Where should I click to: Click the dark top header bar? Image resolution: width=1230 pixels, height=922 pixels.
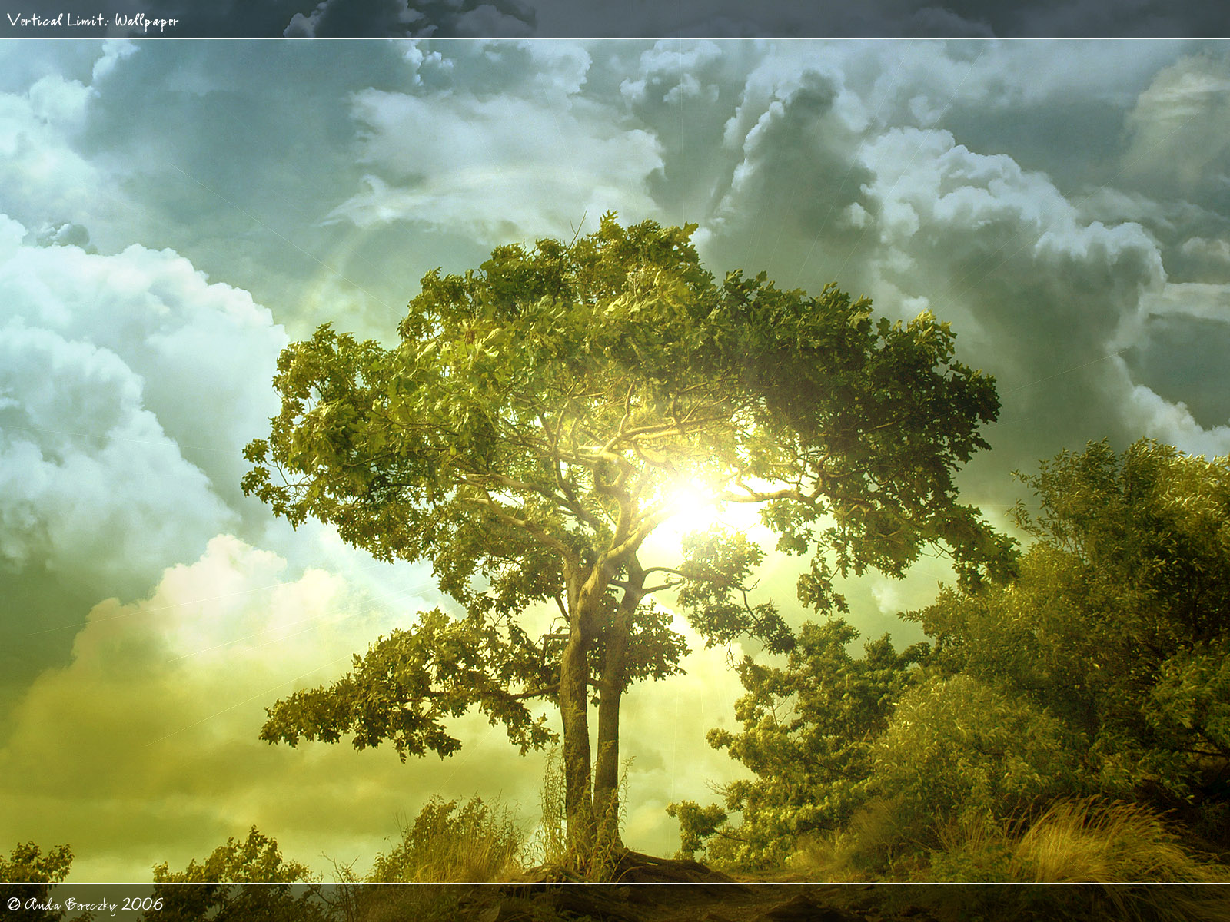(x=692, y=19)
